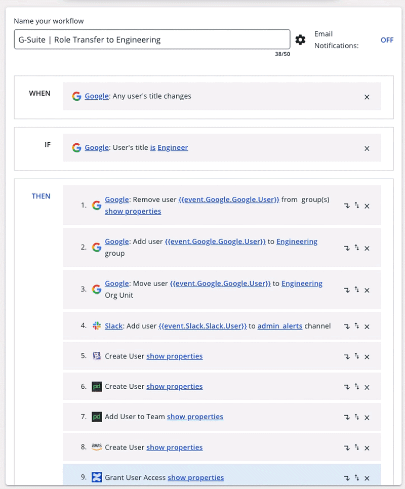Click the bent arrow icon on Slack step 4
Screen dimensions: 405x489
click(347, 327)
